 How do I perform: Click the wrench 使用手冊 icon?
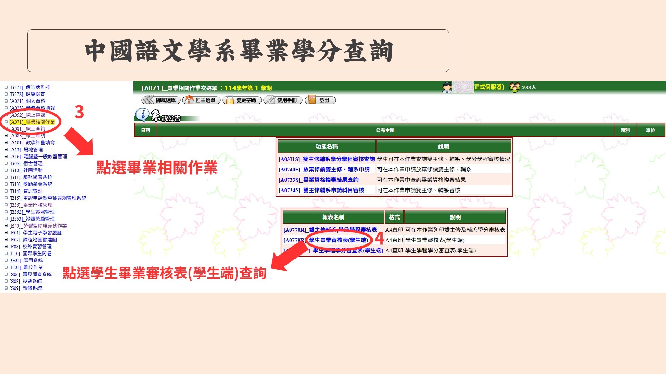(270, 100)
